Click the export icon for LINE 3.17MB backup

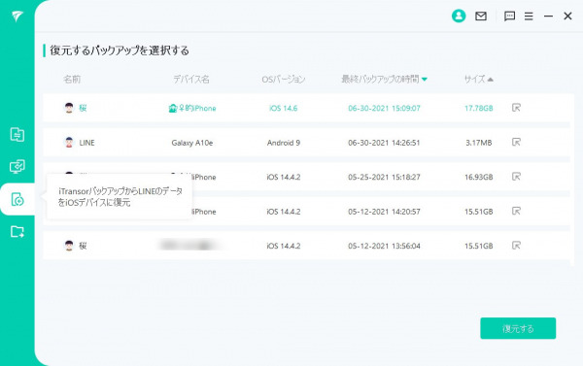click(x=516, y=143)
